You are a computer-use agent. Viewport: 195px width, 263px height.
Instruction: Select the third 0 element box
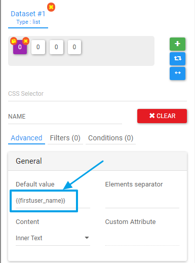click(x=56, y=47)
